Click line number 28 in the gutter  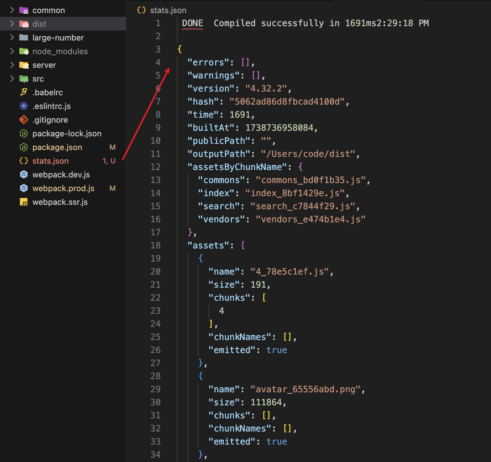(x=155, y=376)
